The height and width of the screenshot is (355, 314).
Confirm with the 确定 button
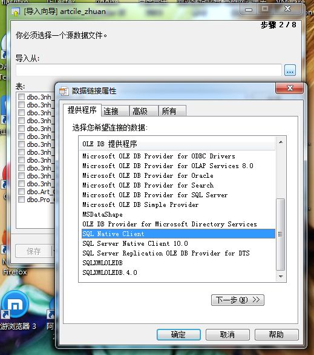click(x=178, y=334)
